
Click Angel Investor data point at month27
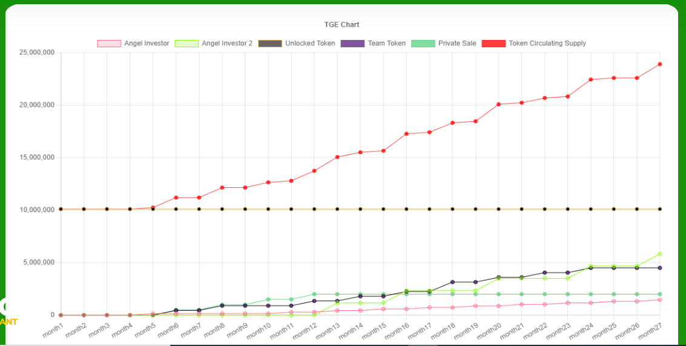click(x=660, y=300)
